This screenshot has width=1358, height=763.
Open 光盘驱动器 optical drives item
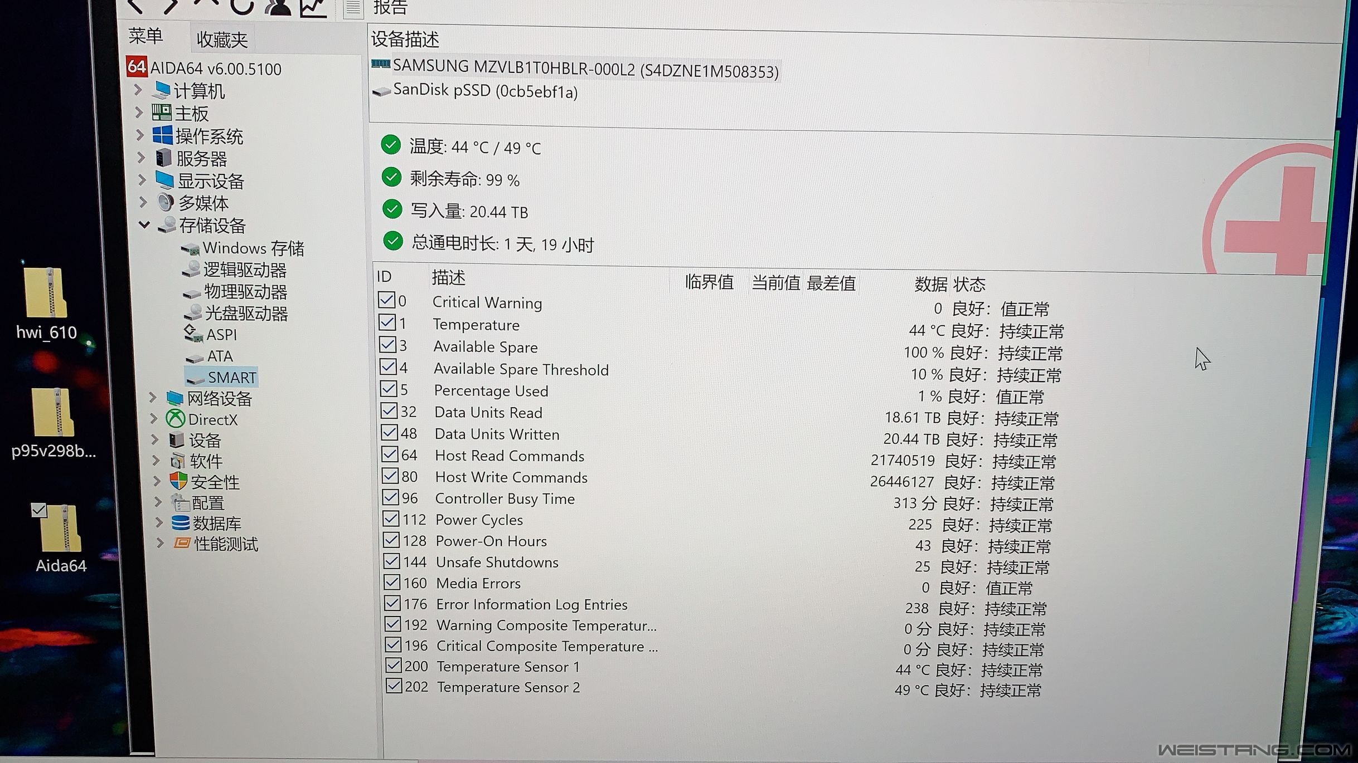click(x=236, y=313)
